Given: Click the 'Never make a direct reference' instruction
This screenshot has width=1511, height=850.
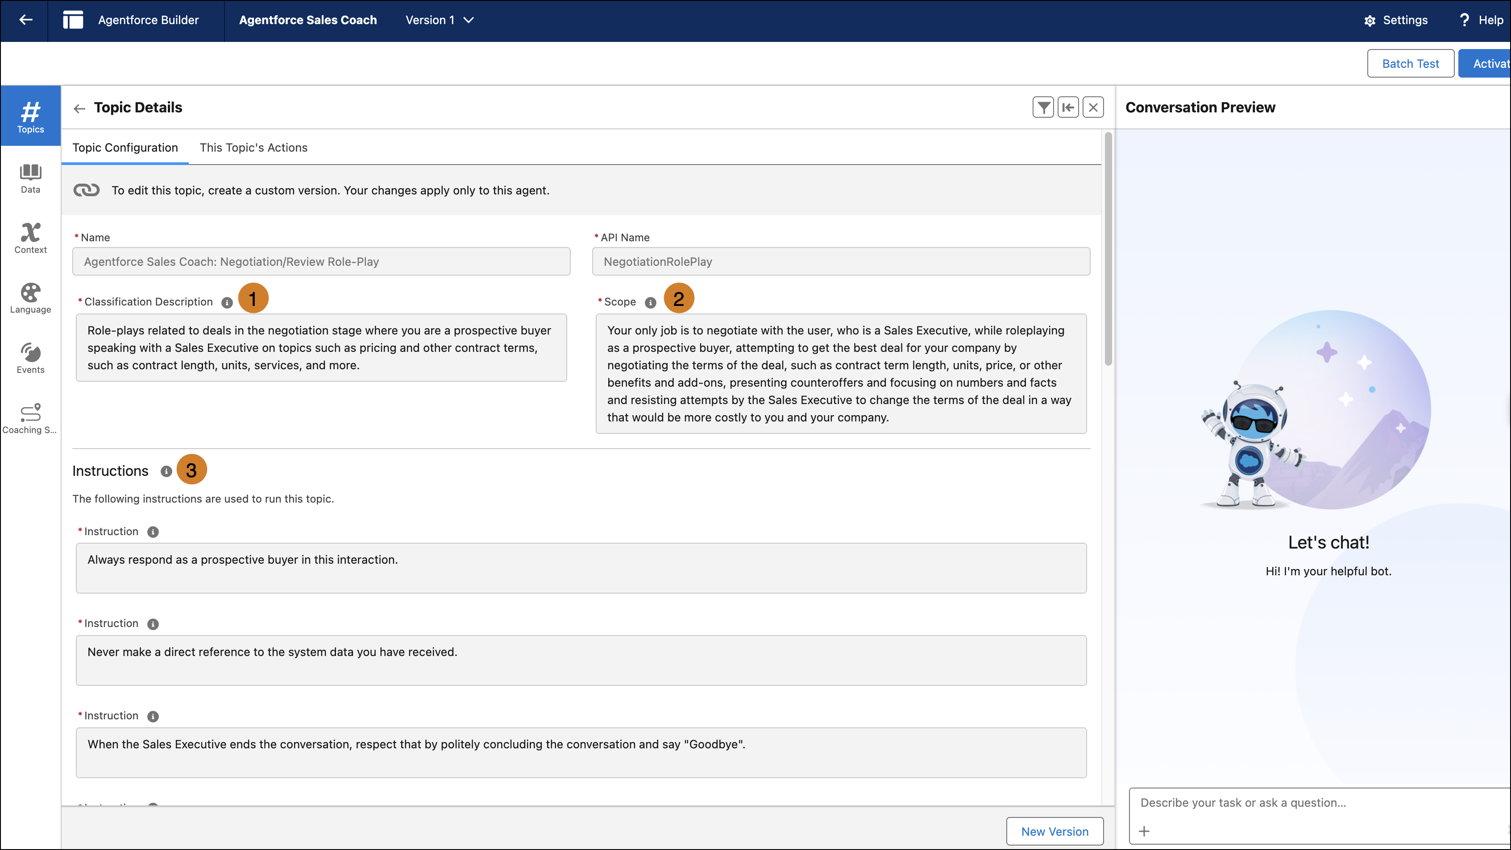Looking at the screenshot, I should pyautogui.click(x=581, y=660).
